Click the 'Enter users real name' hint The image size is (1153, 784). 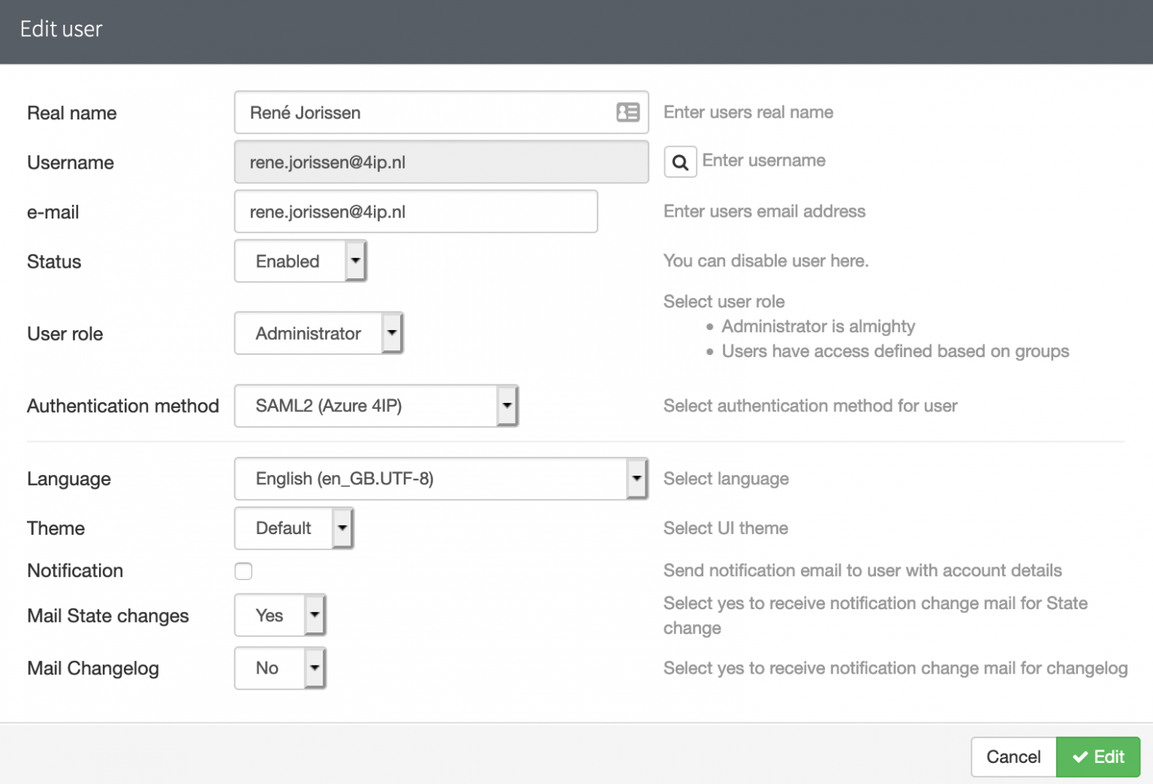[x=748, y=113]
